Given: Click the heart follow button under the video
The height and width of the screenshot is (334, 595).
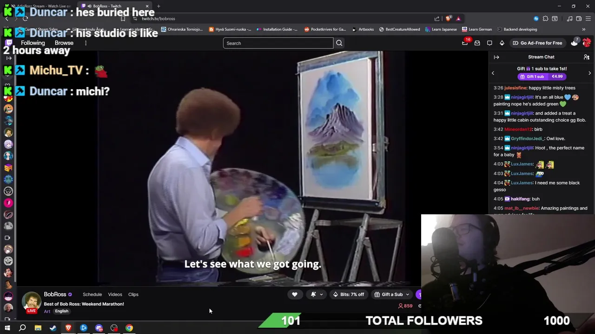Looking at the screenshot, I should click(295, 294).
